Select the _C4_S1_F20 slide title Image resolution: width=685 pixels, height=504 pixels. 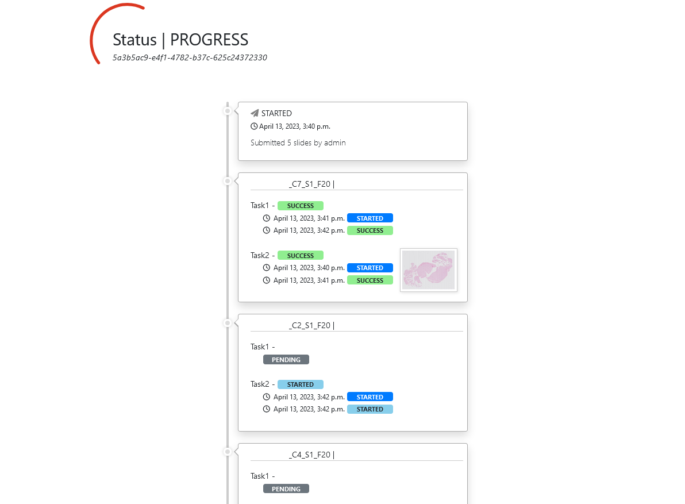click(x=310, y=455)
